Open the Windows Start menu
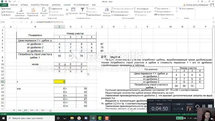 [x=3, y=118]
